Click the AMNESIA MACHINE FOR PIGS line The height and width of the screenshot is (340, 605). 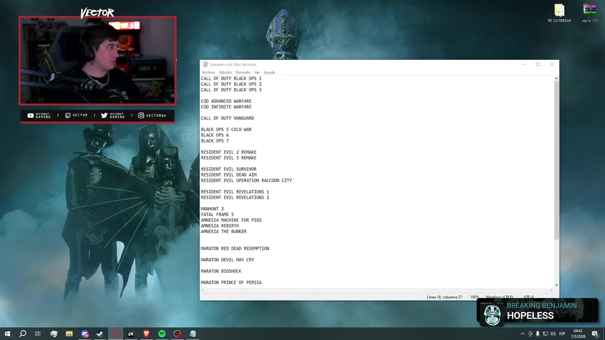[231, 220]
